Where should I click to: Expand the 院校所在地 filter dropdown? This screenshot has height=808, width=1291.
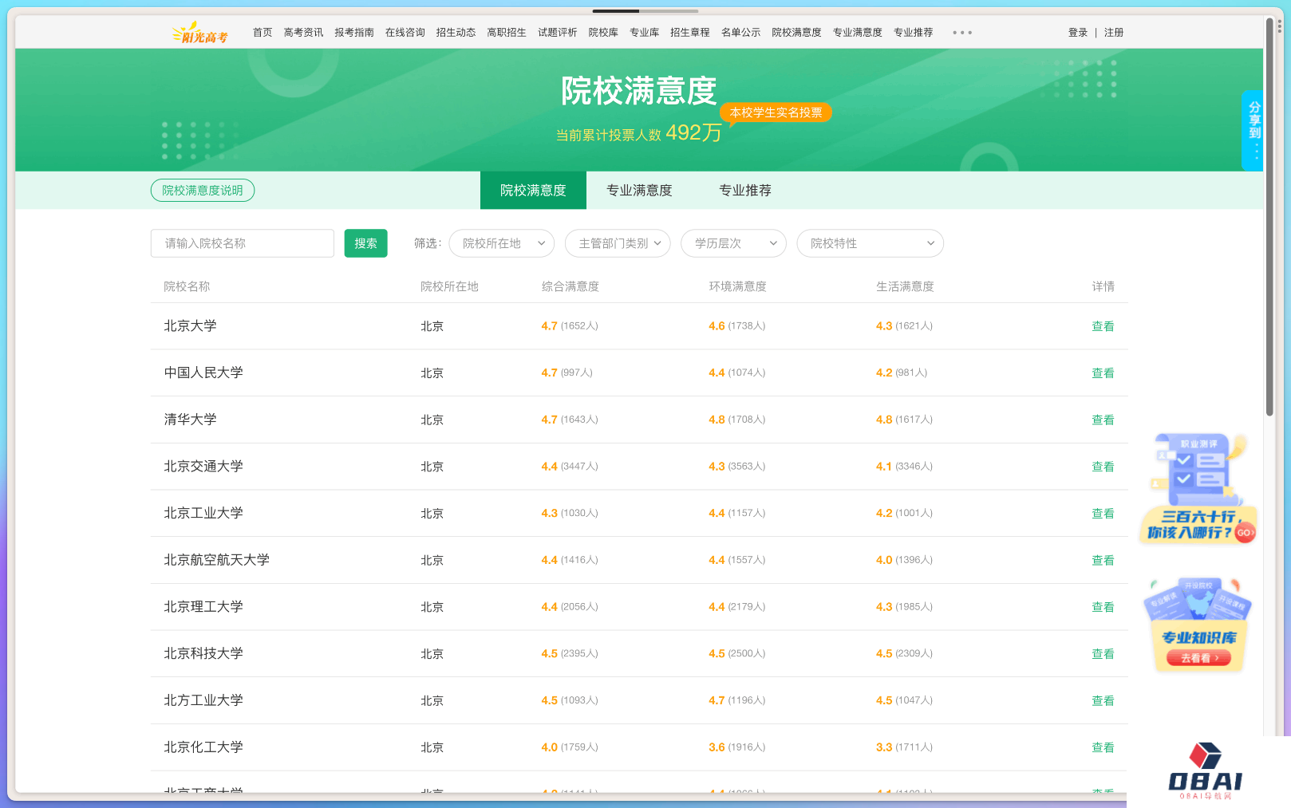click(502, 243)
